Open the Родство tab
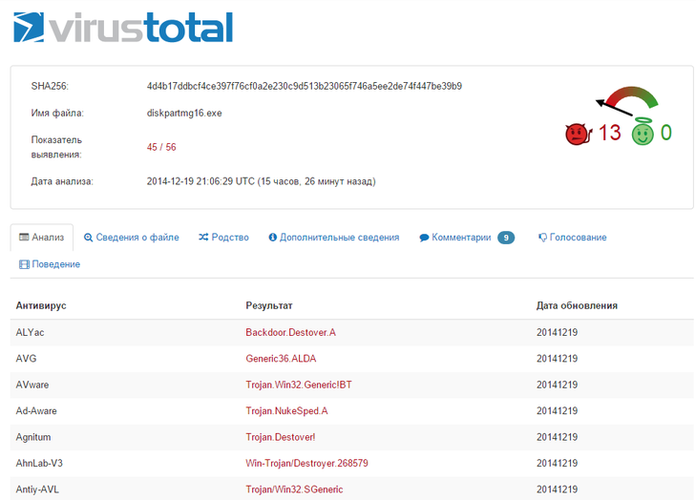Viewport: 696px width, 500px height. point(223,238)
